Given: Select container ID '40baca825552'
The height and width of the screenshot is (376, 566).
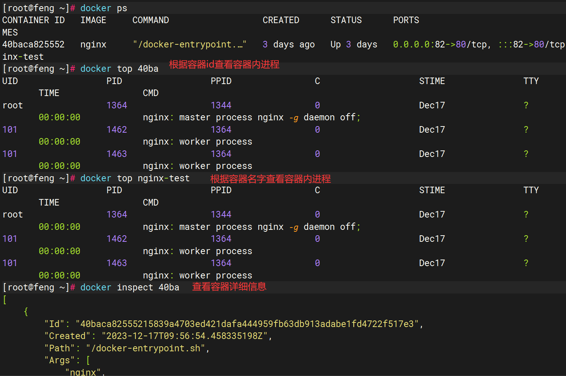Looking at the screenshot, I should pyautogui.click(x=34, y=44).
